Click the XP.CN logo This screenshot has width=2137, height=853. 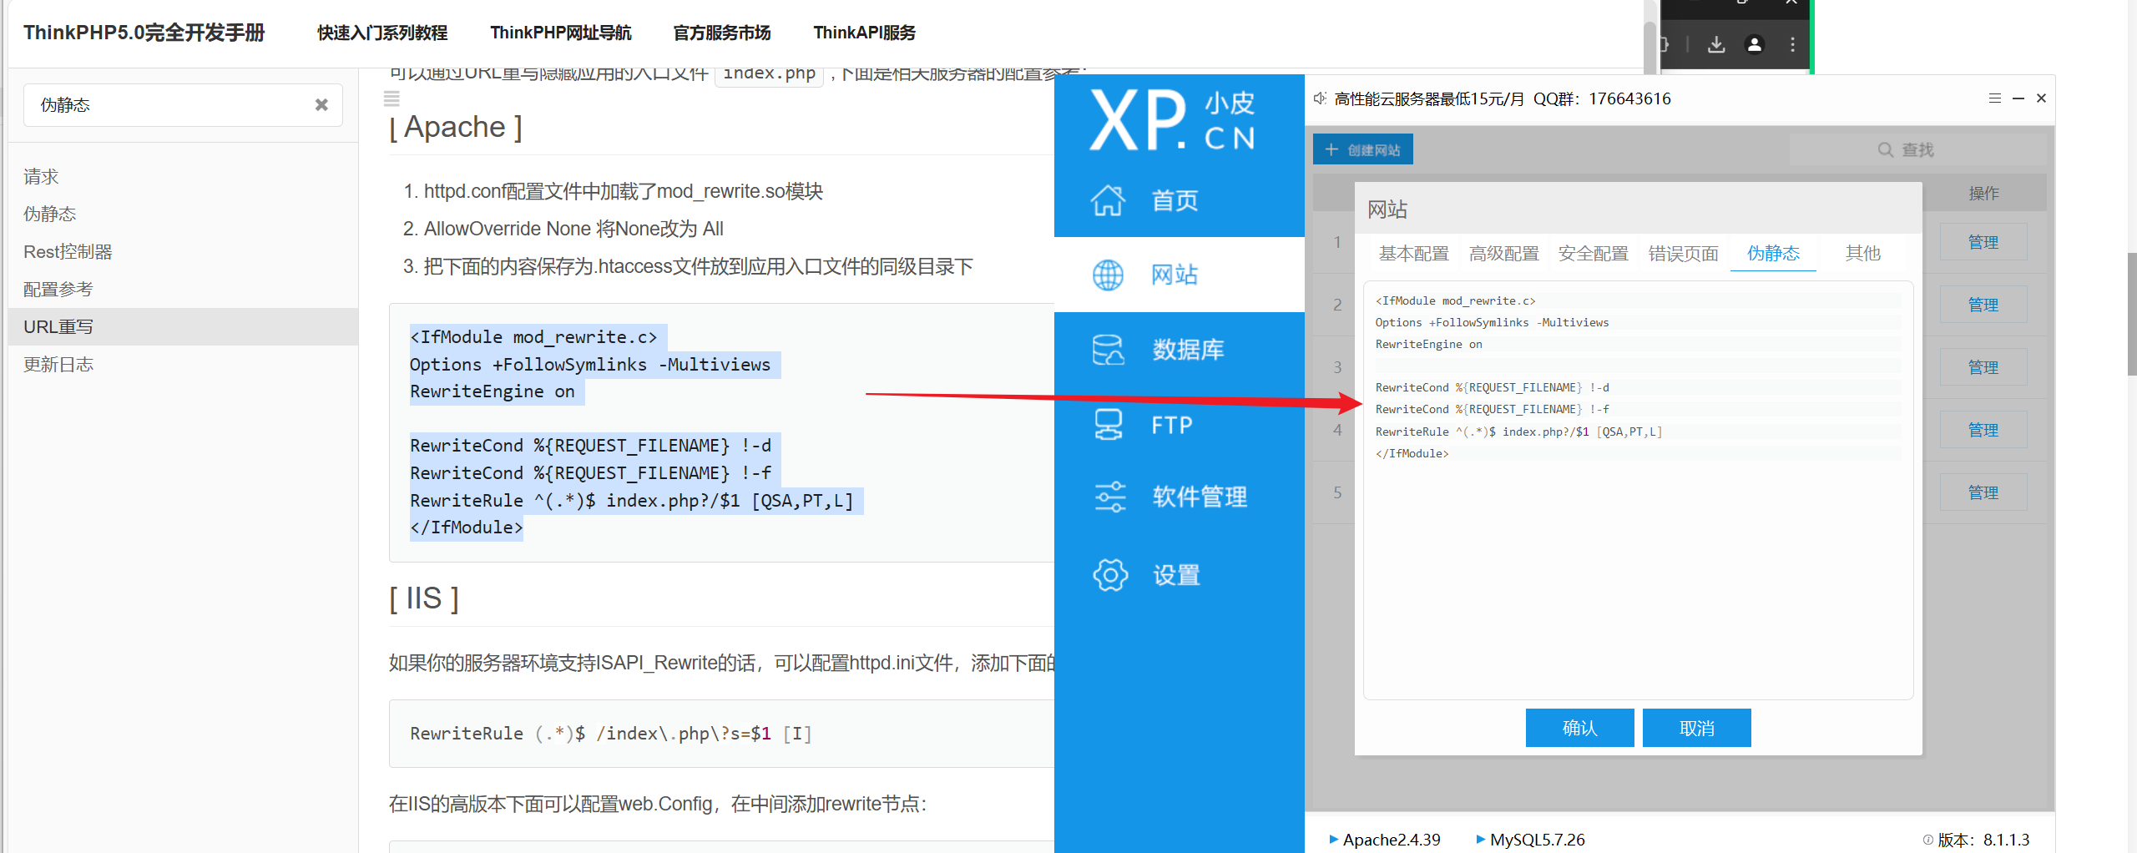pyautogui.click(x=1172, y=121)
